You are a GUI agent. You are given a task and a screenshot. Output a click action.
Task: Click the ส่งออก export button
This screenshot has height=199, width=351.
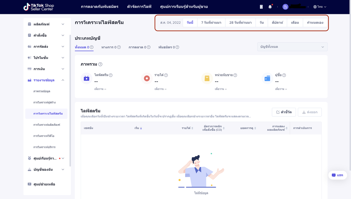pyautogui.click(x=310, y=112)
